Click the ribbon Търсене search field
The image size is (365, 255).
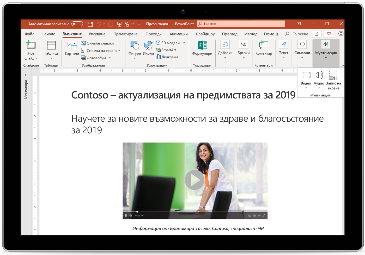tap(297, 34)
